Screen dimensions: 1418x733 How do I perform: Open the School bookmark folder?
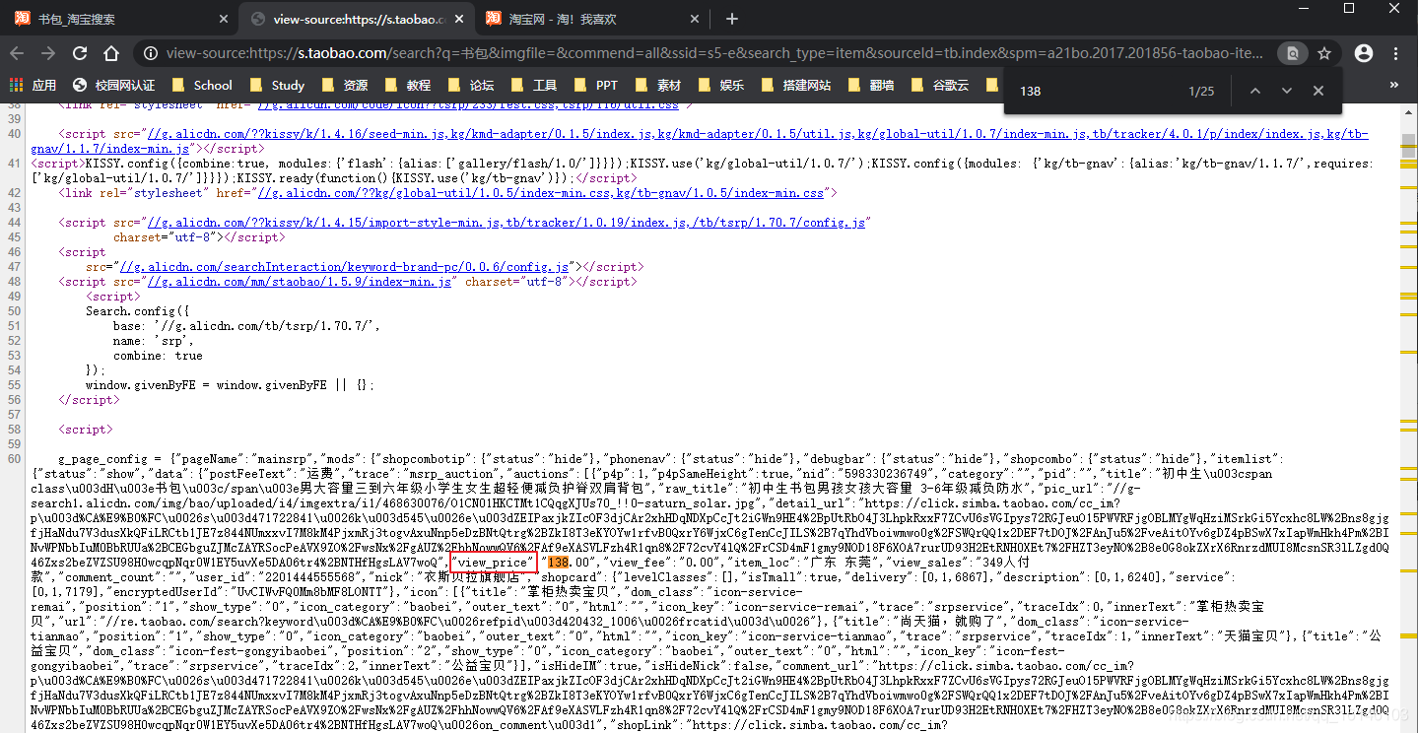point(202,86)
